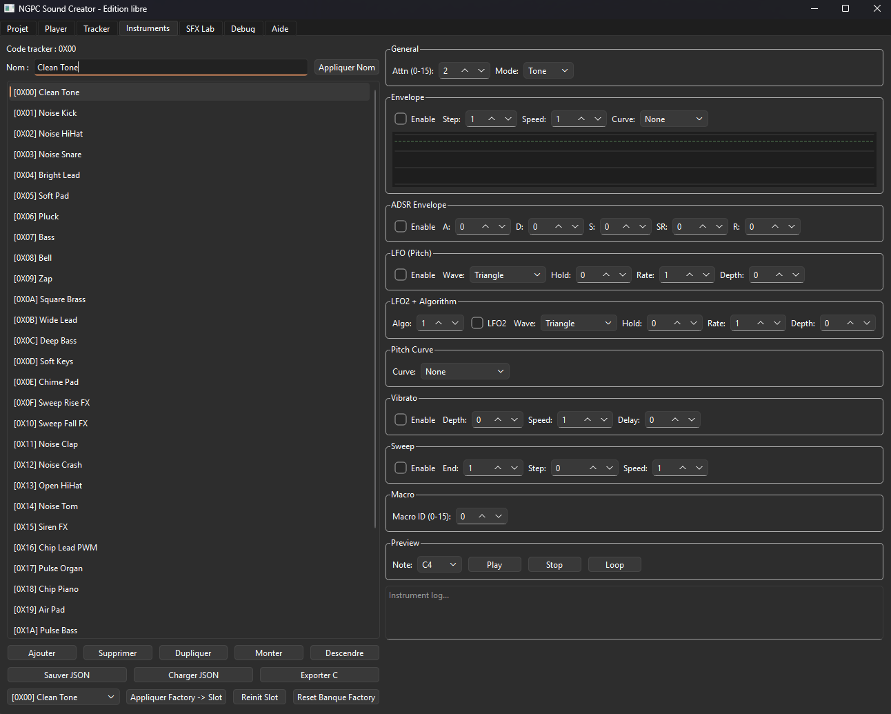Increase Vibrato Depth using up arrow
Screen dimensions: 891x714
(498, 420)
